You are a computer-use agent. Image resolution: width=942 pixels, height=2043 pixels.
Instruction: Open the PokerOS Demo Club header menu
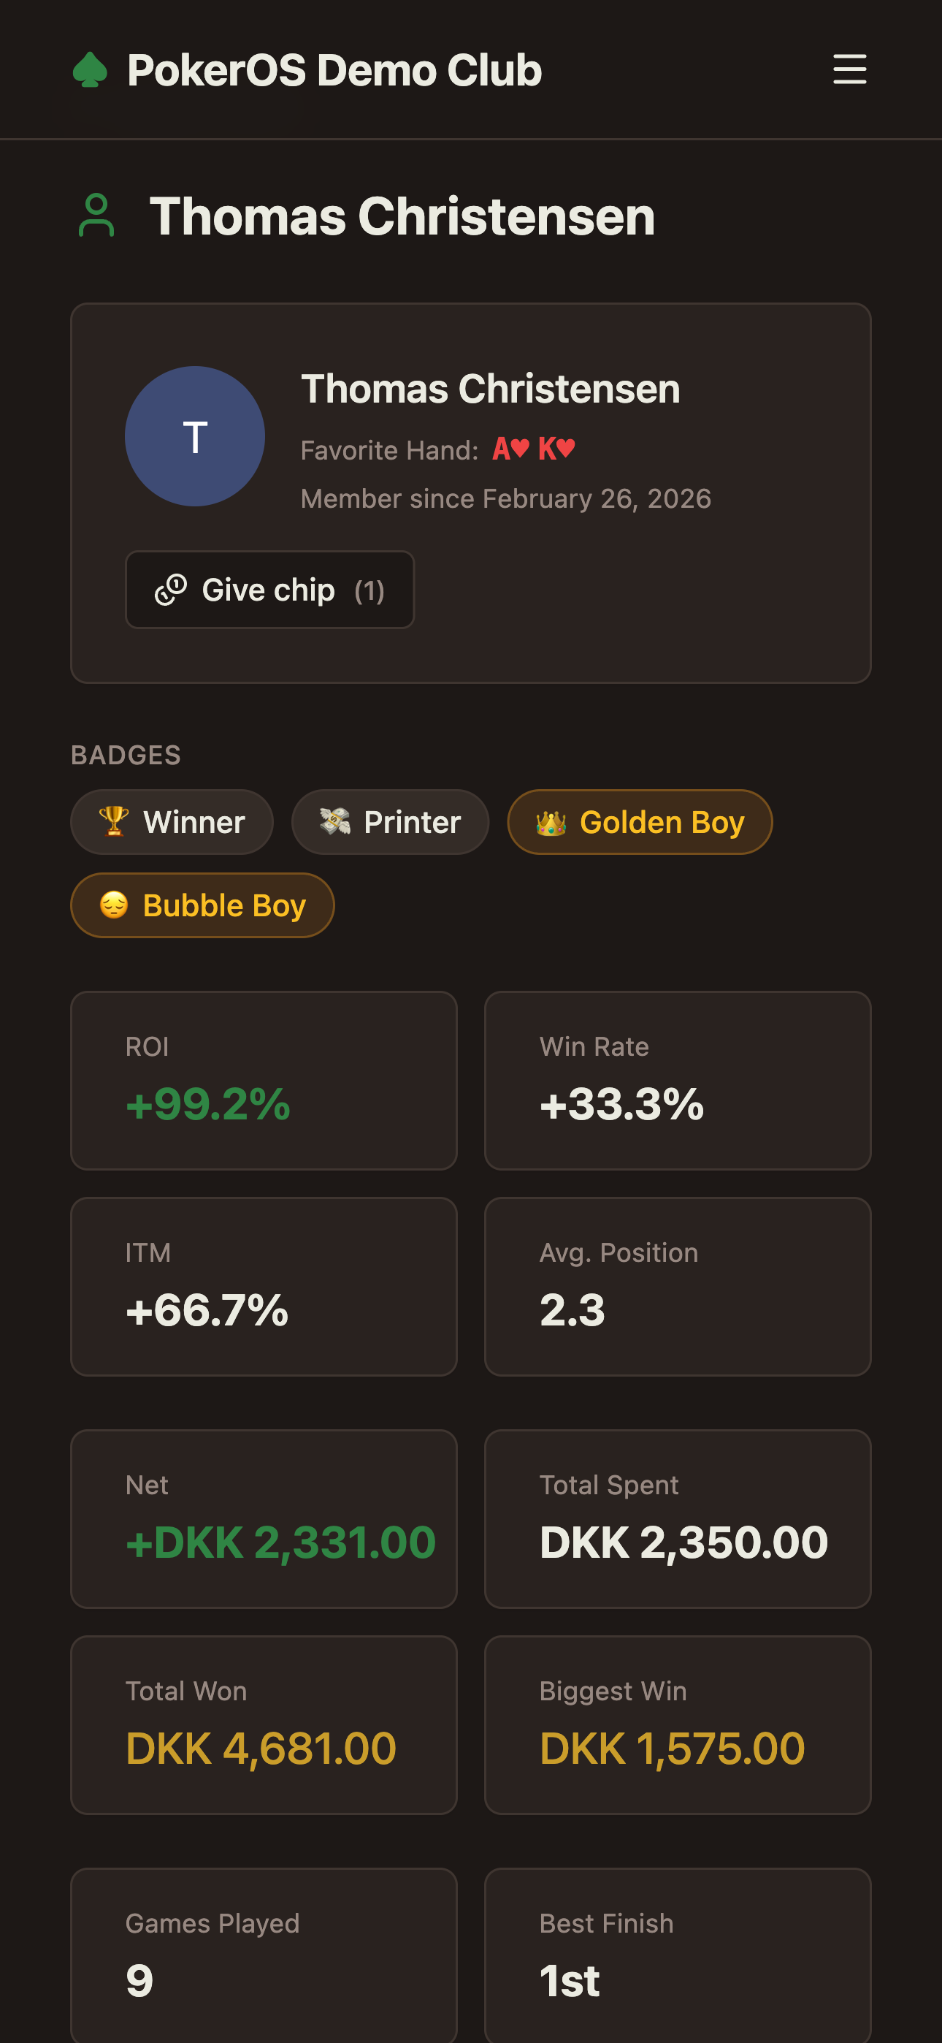334,70
